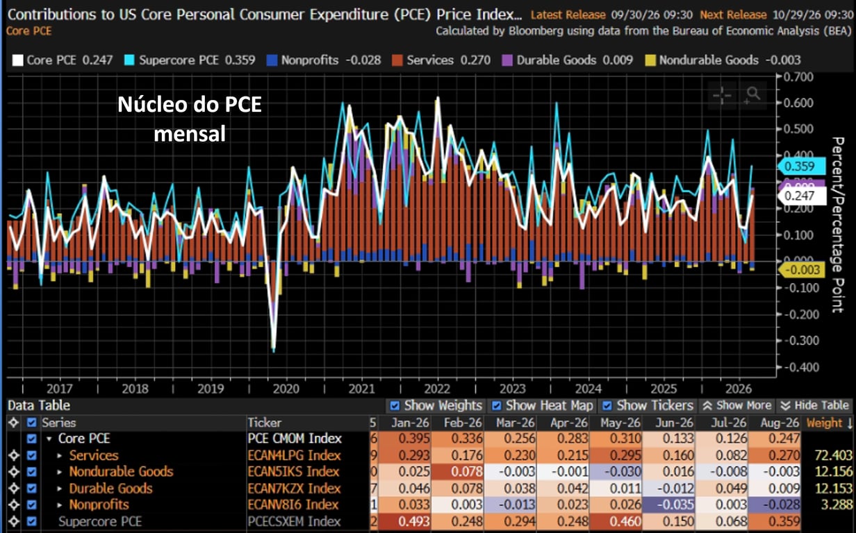
Task: Uncheck the Nonprofits row checkbox
Action: pyautogui.click(x=31, y=505)
